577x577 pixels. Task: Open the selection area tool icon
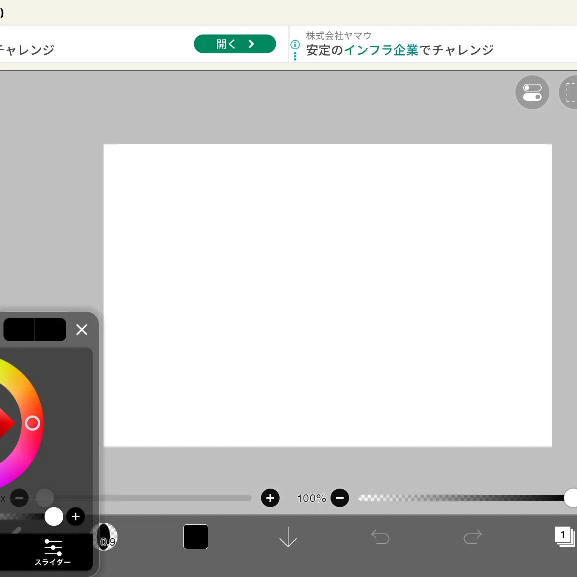click(568, 92)
